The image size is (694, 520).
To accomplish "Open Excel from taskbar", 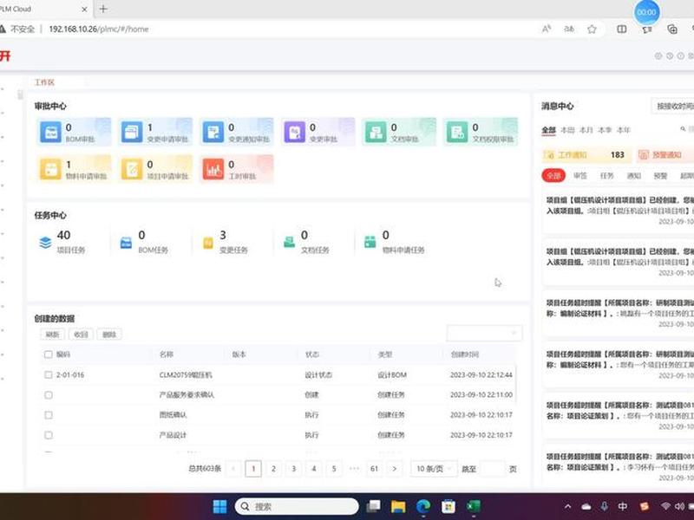I will (x=474, y=506).
